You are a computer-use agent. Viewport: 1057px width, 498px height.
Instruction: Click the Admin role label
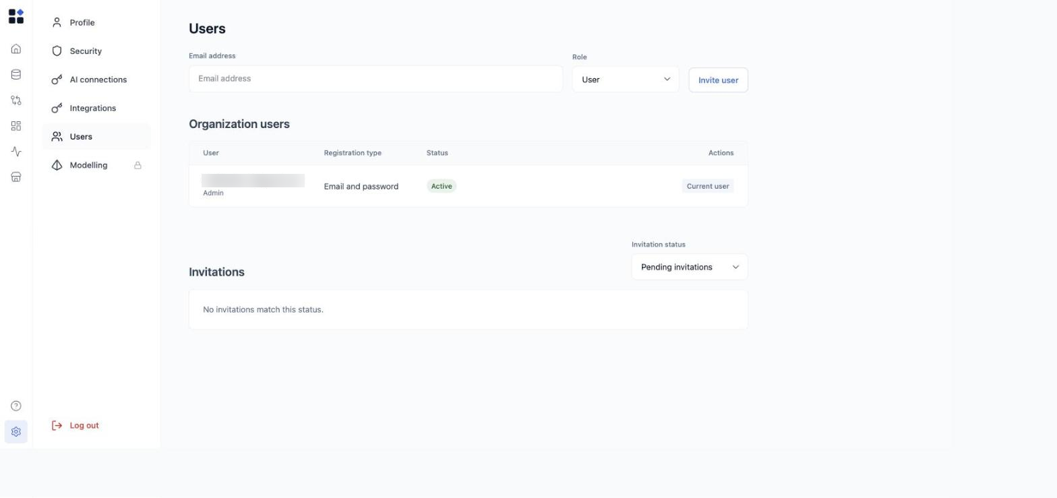(213, 193)
